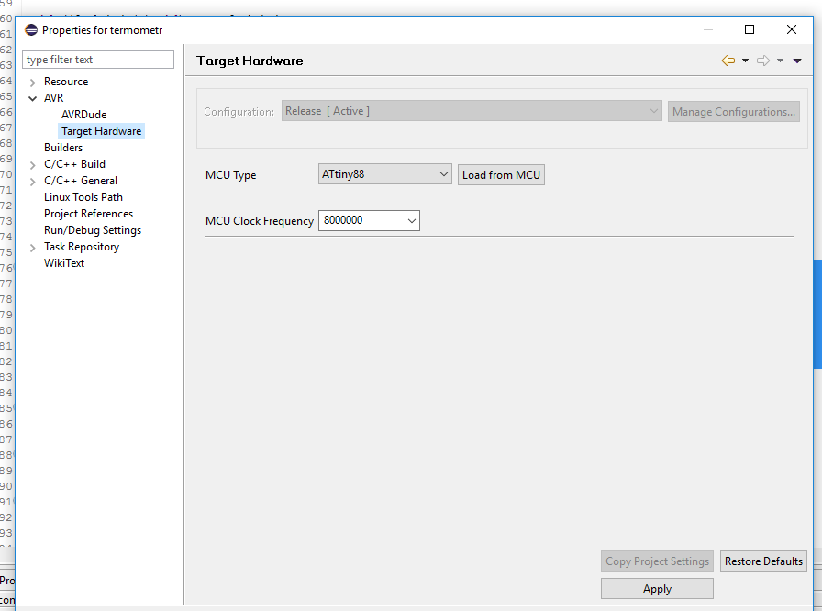Collapse the AVR tree node

[x=33, y=98]
